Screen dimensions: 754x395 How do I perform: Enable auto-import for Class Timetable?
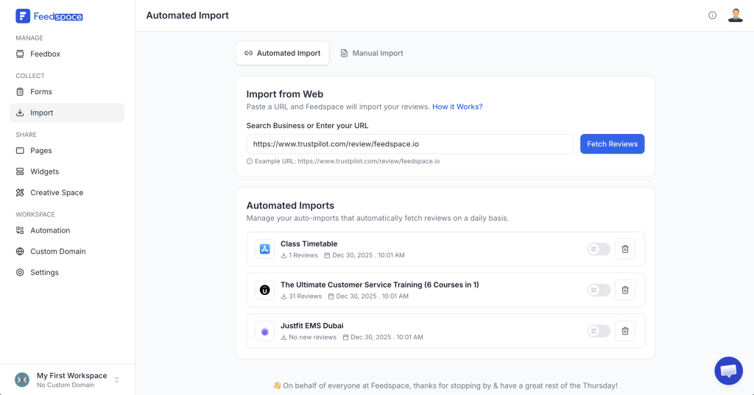coord(599,249)
